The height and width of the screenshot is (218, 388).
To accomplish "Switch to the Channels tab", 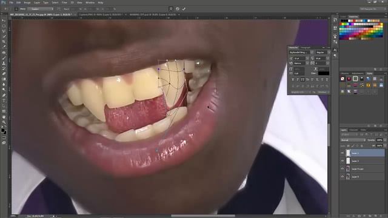I will coord(353,130).
